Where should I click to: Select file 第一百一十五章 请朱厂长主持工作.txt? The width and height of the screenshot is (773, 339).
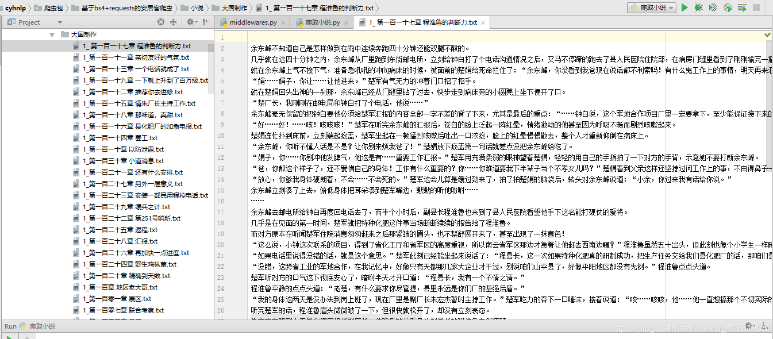click(134, 103)
